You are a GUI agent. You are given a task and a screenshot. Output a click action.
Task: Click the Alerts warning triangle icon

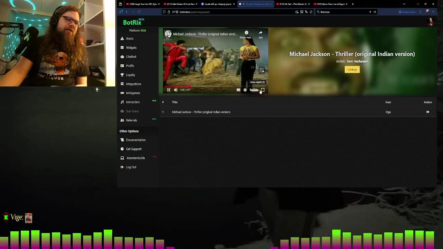click(x=122, y=38)
